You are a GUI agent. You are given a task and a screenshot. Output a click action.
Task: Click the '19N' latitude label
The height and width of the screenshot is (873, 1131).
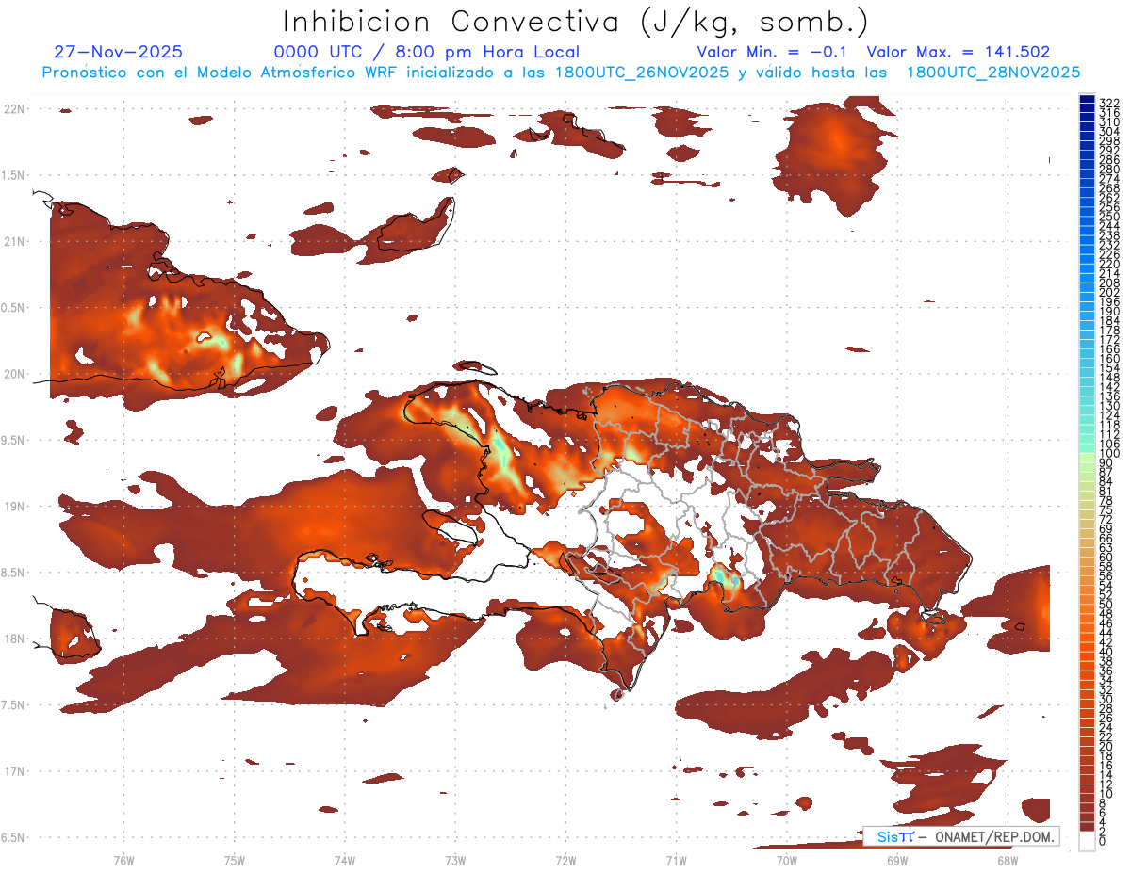(x=15, y=507)
